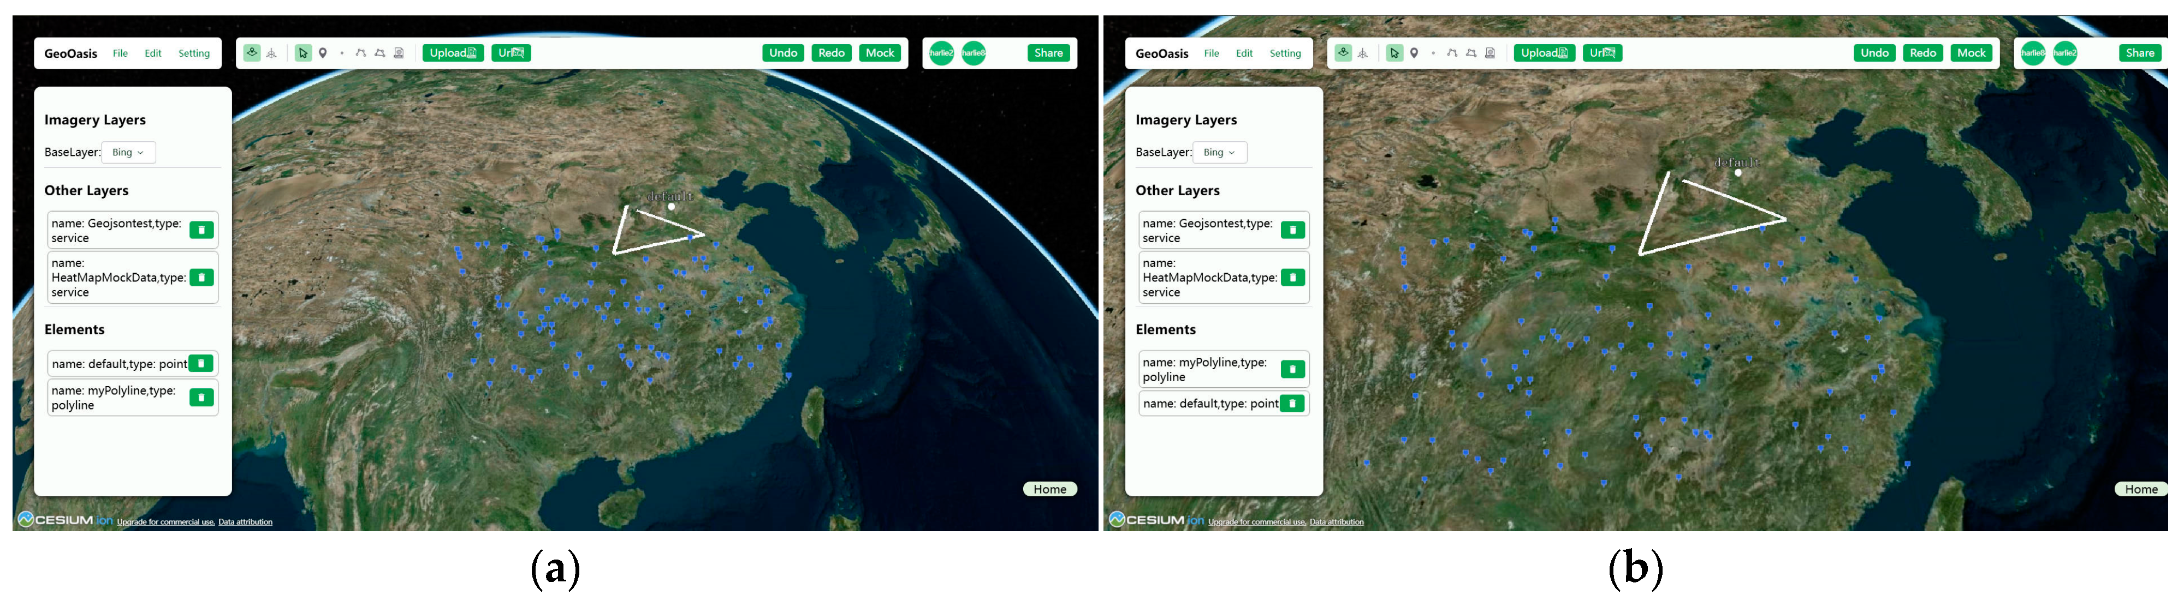Open the Setting menu in panel (b)

point(1284,53)
